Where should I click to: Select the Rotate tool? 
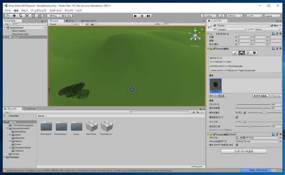point(21,16)
